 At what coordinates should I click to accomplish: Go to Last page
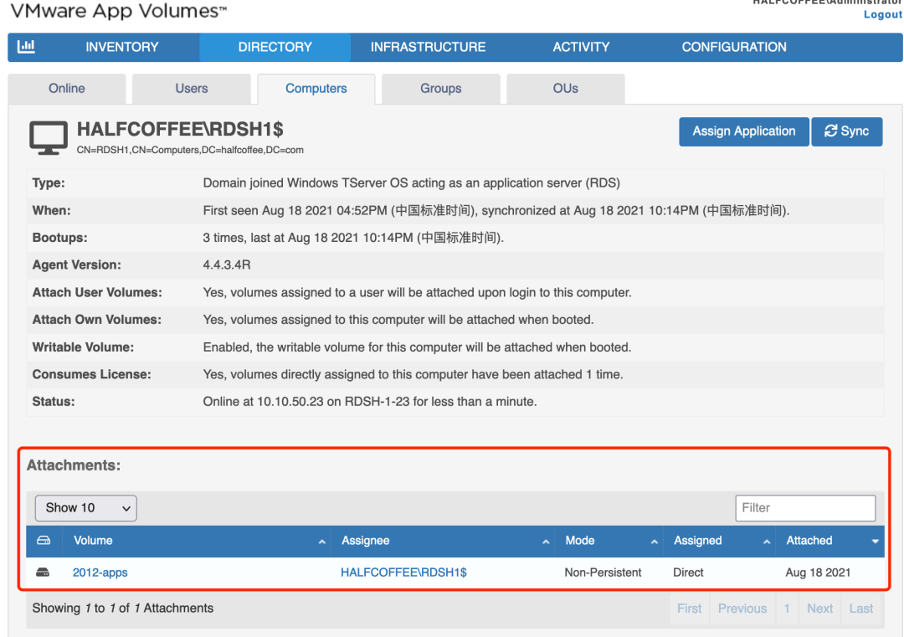pos(860,609)
